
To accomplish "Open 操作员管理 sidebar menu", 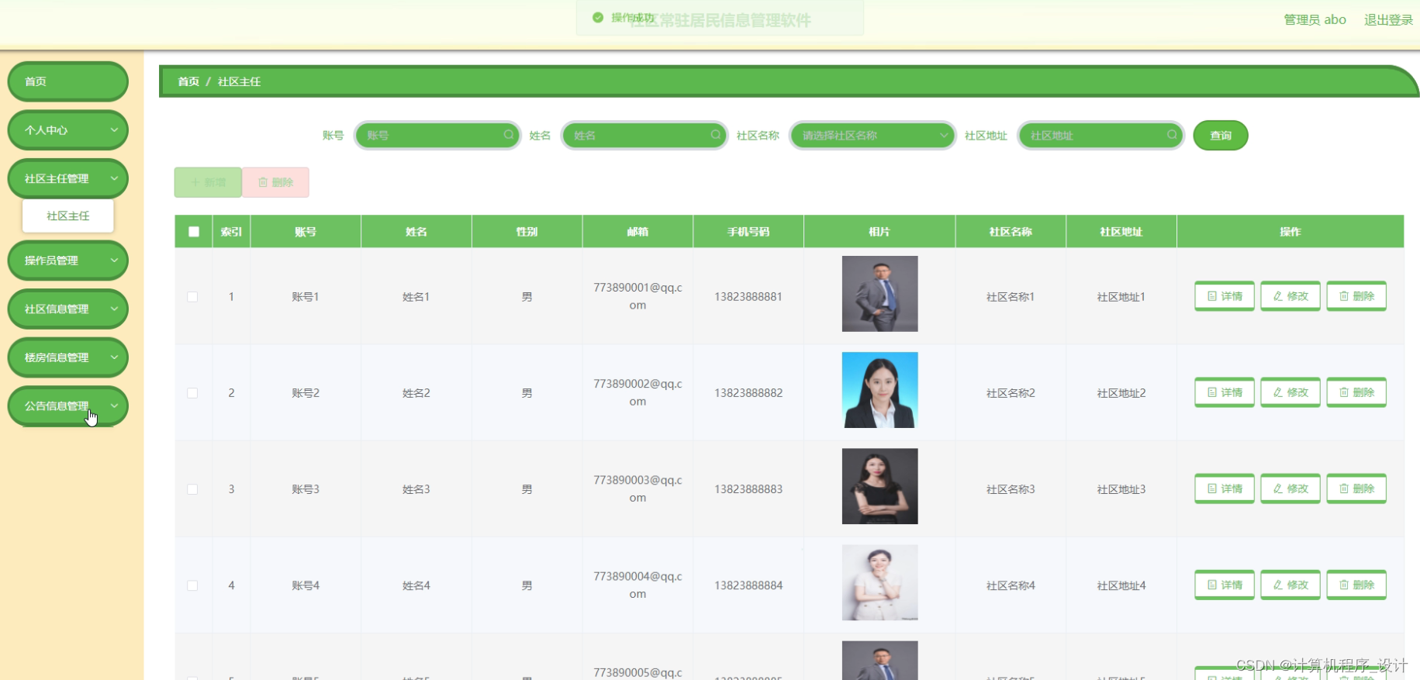I will (67, 261).
